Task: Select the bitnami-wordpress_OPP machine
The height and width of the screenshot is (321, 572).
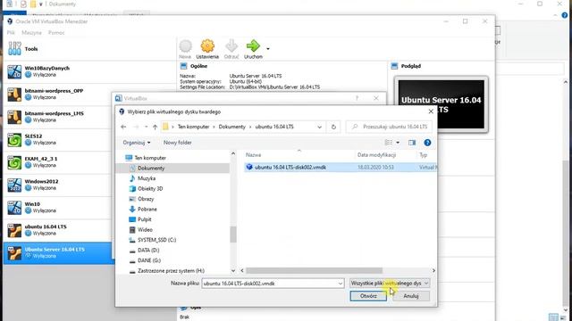Action: click(x=58, y=94)
